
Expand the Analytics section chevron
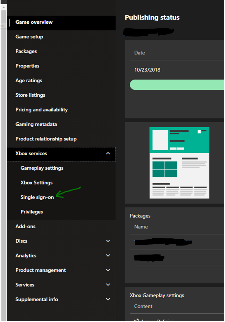[x=108, y=256]
